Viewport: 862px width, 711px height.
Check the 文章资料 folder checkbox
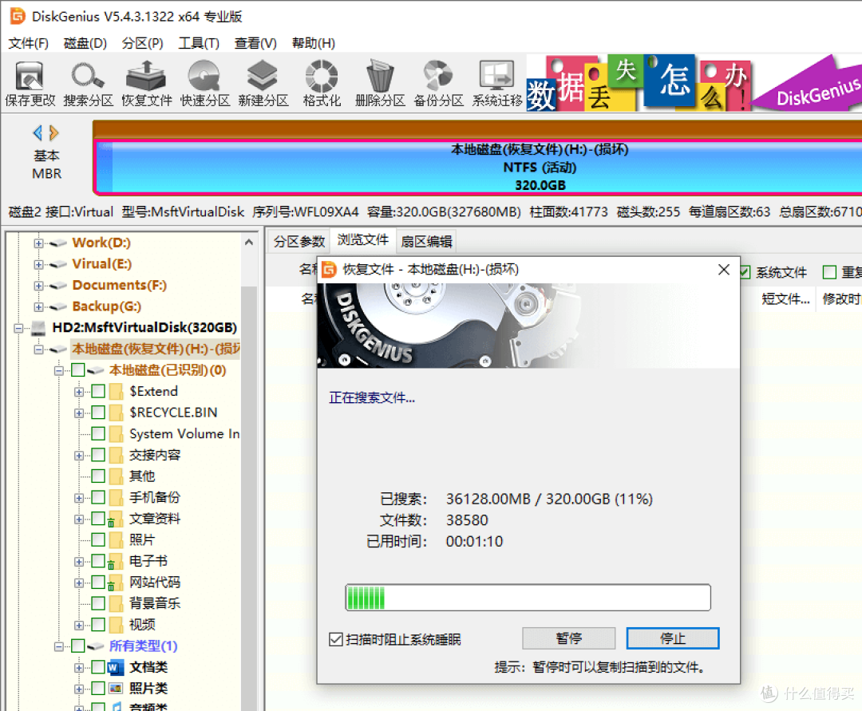tap(98, 519)
